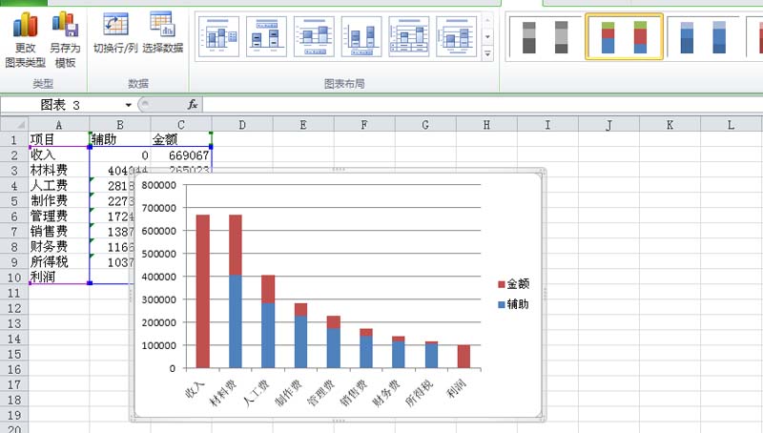
Task: Click cell B1 with 辅助
Action: click(x=120, y=139)
